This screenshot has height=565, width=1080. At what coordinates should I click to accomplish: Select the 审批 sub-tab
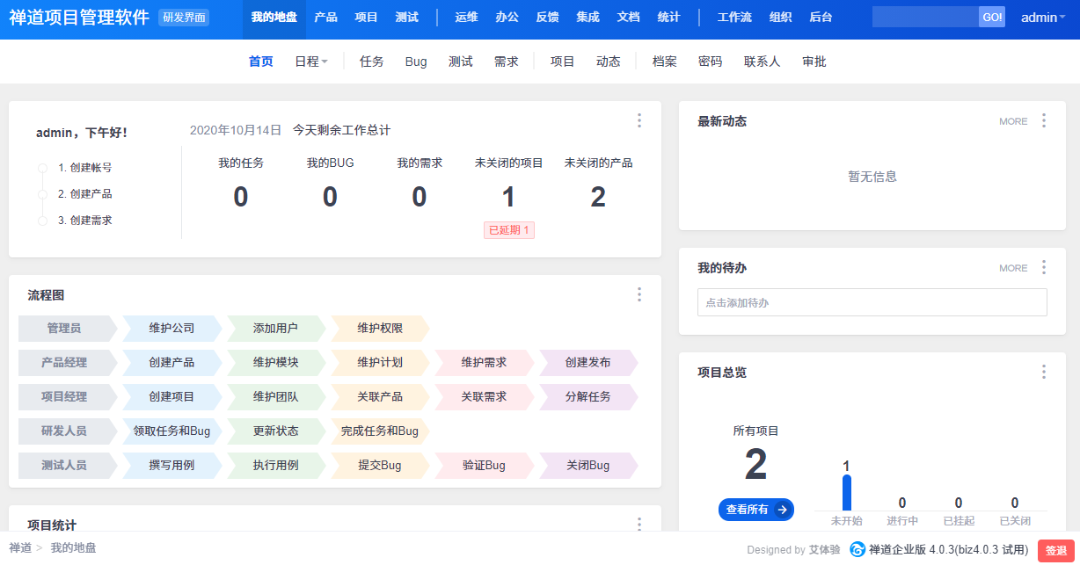(x=814, y=62)
